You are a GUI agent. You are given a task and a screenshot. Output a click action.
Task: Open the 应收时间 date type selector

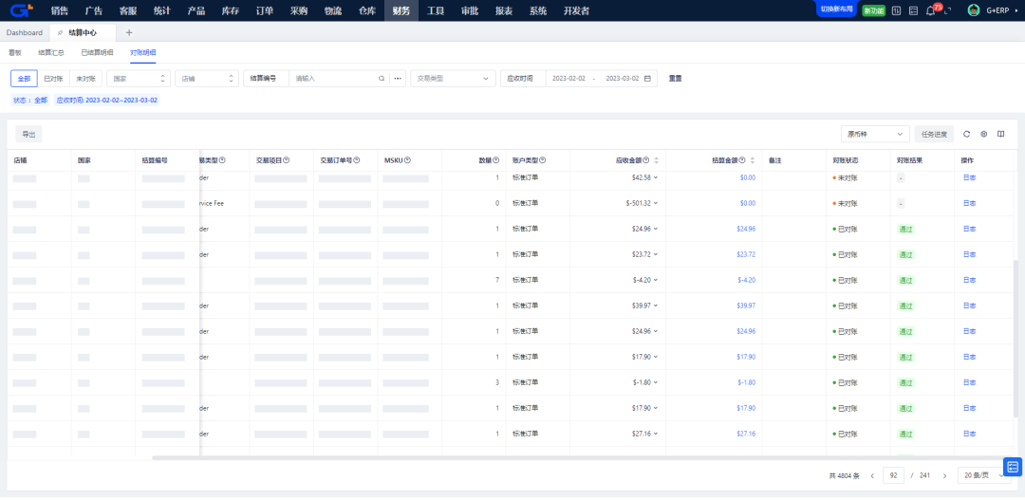coord(523,79)
